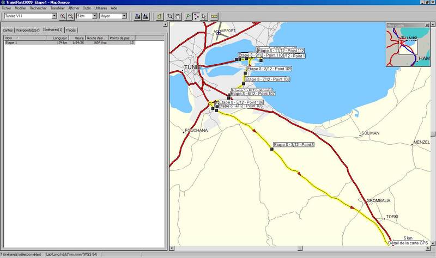436x258 pixels.
Task: Click map vertical scrollbar up arrow
Action: point(433,24)
